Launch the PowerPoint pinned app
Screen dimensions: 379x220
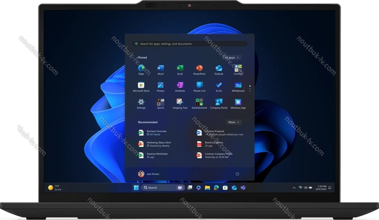pos(199,68)
